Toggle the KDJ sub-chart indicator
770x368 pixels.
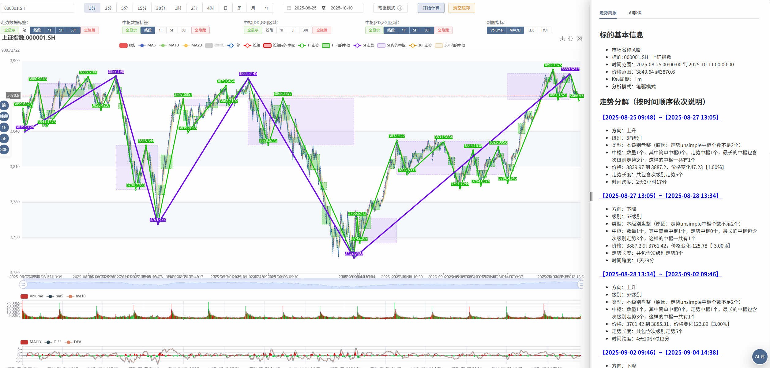pos(531,30)
